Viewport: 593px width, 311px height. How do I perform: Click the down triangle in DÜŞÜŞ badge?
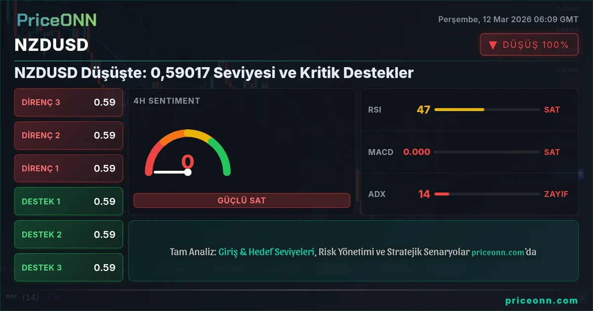[x=493, y=45]
